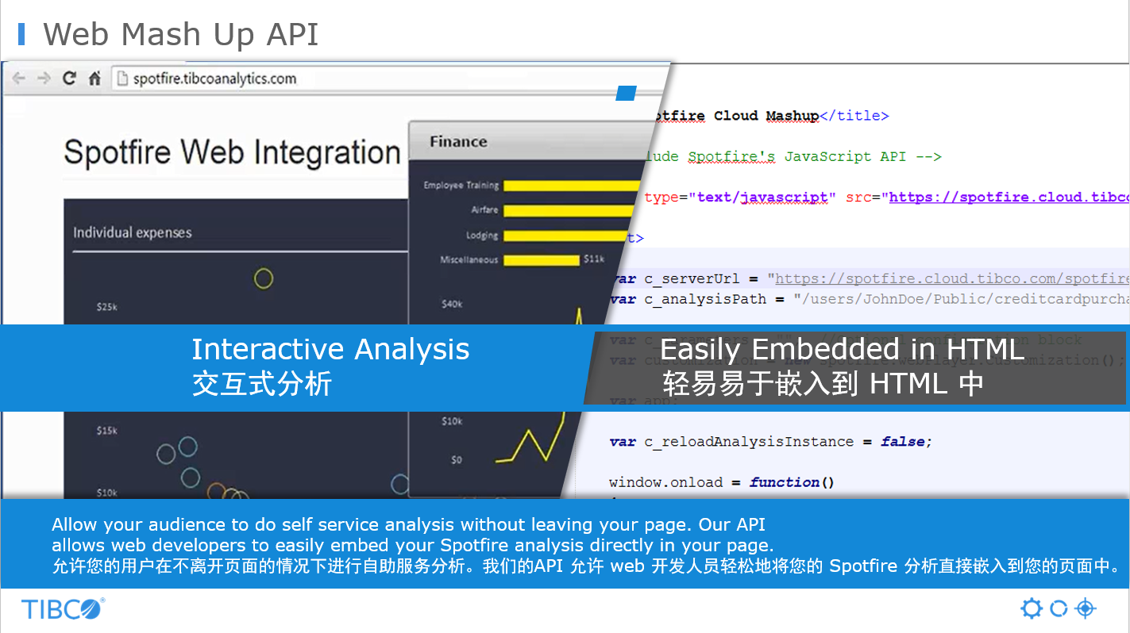Screen dimensions: 1130x633
Task: Click the yellow-green scatter point near $25k
Action: click(264, 278)
